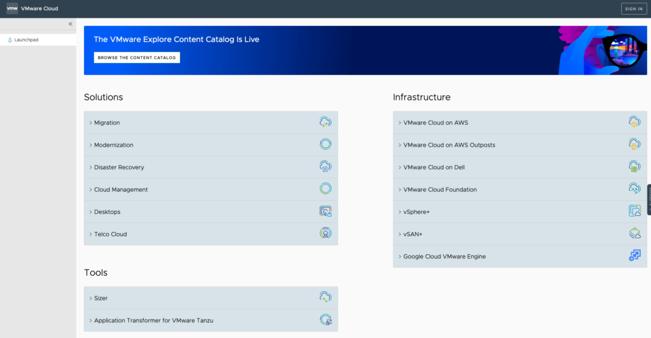Click the Migration cloud icon
Image resolution: width=651 pixels, height=338 pixels.
(x=325, y=122)
